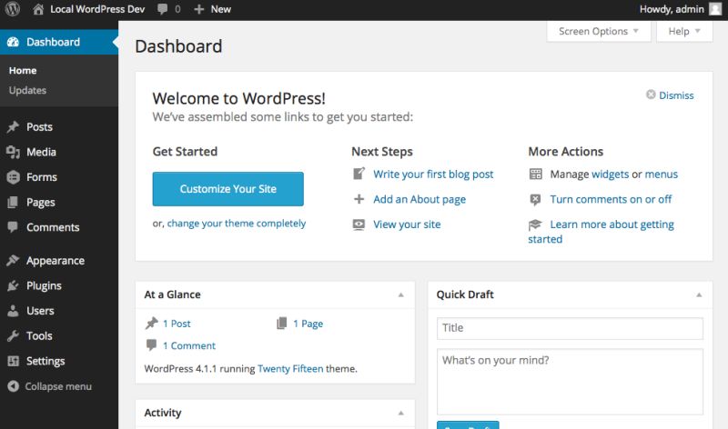Open the Settings menu label

coord(45,361)
